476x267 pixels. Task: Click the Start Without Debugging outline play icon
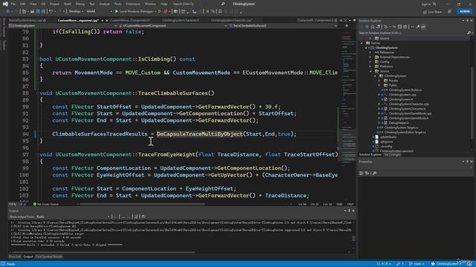pyautogui.click(x=159, y=12)
